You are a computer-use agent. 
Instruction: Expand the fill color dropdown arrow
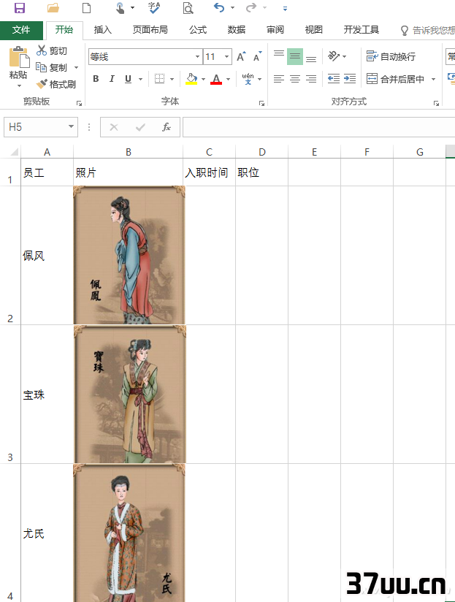point(203,80)
